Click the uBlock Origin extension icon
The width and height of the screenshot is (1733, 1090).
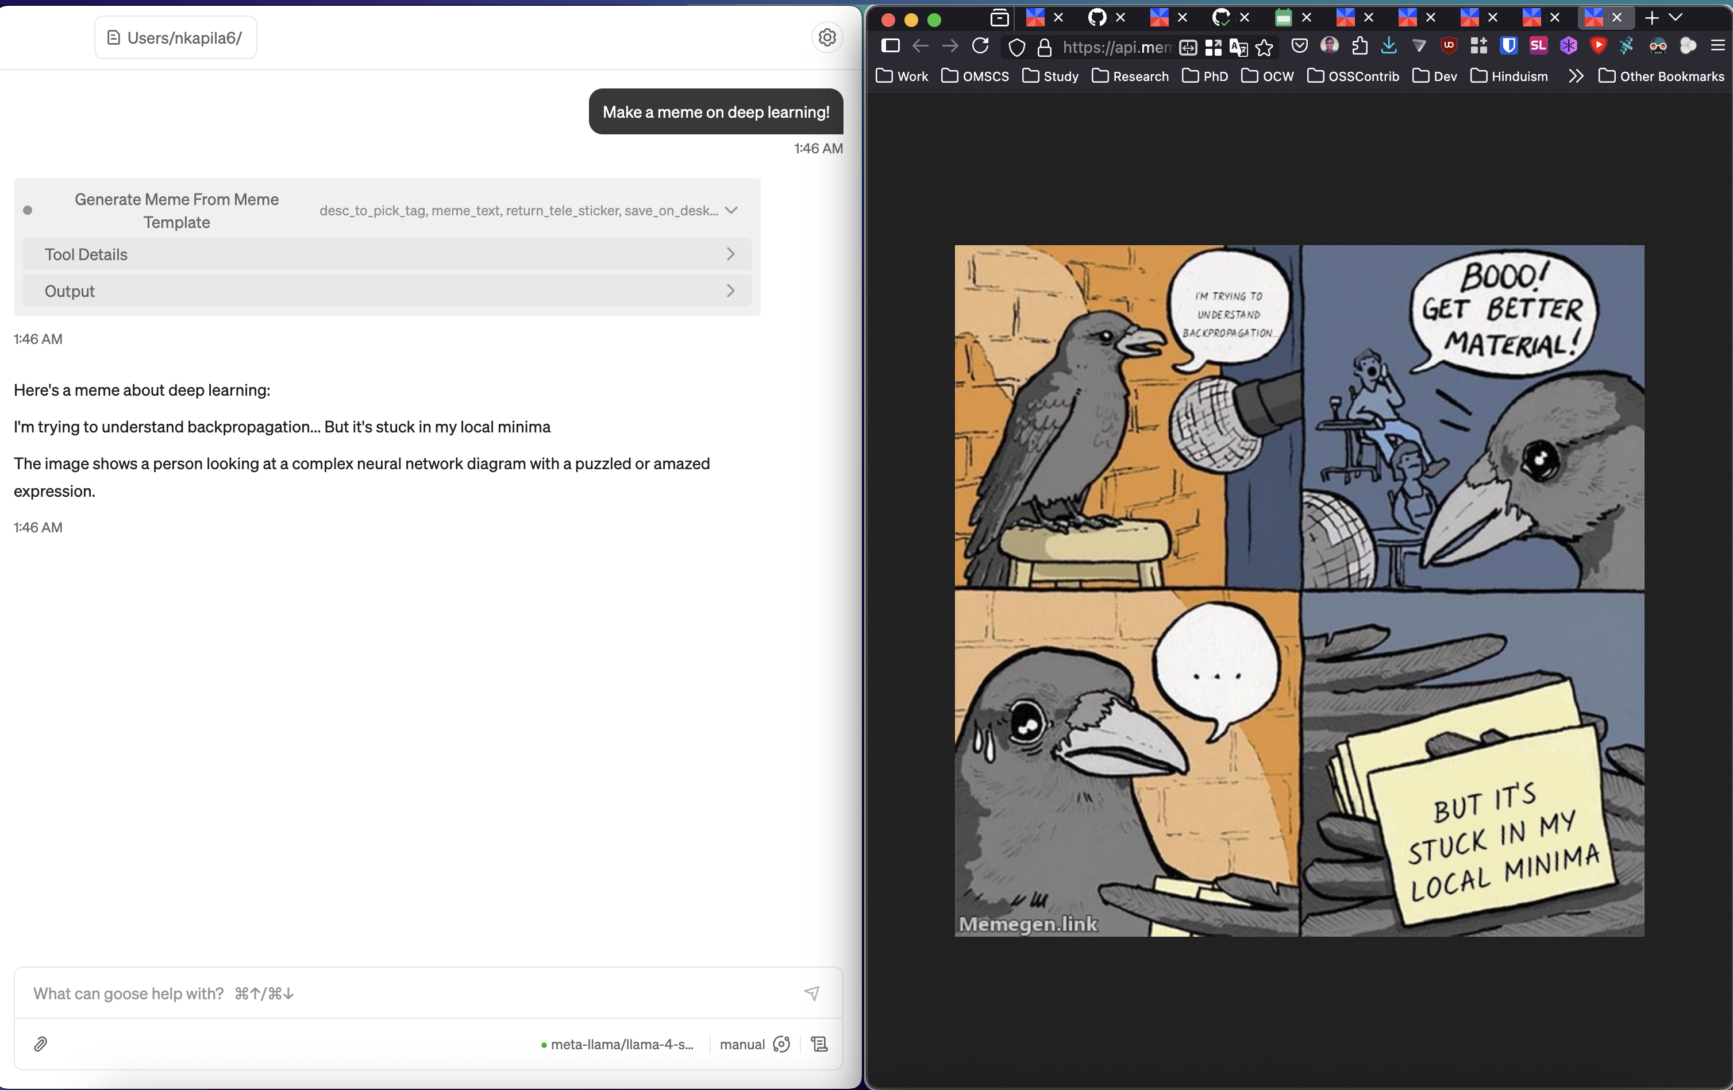click(x=1450, y=46)
